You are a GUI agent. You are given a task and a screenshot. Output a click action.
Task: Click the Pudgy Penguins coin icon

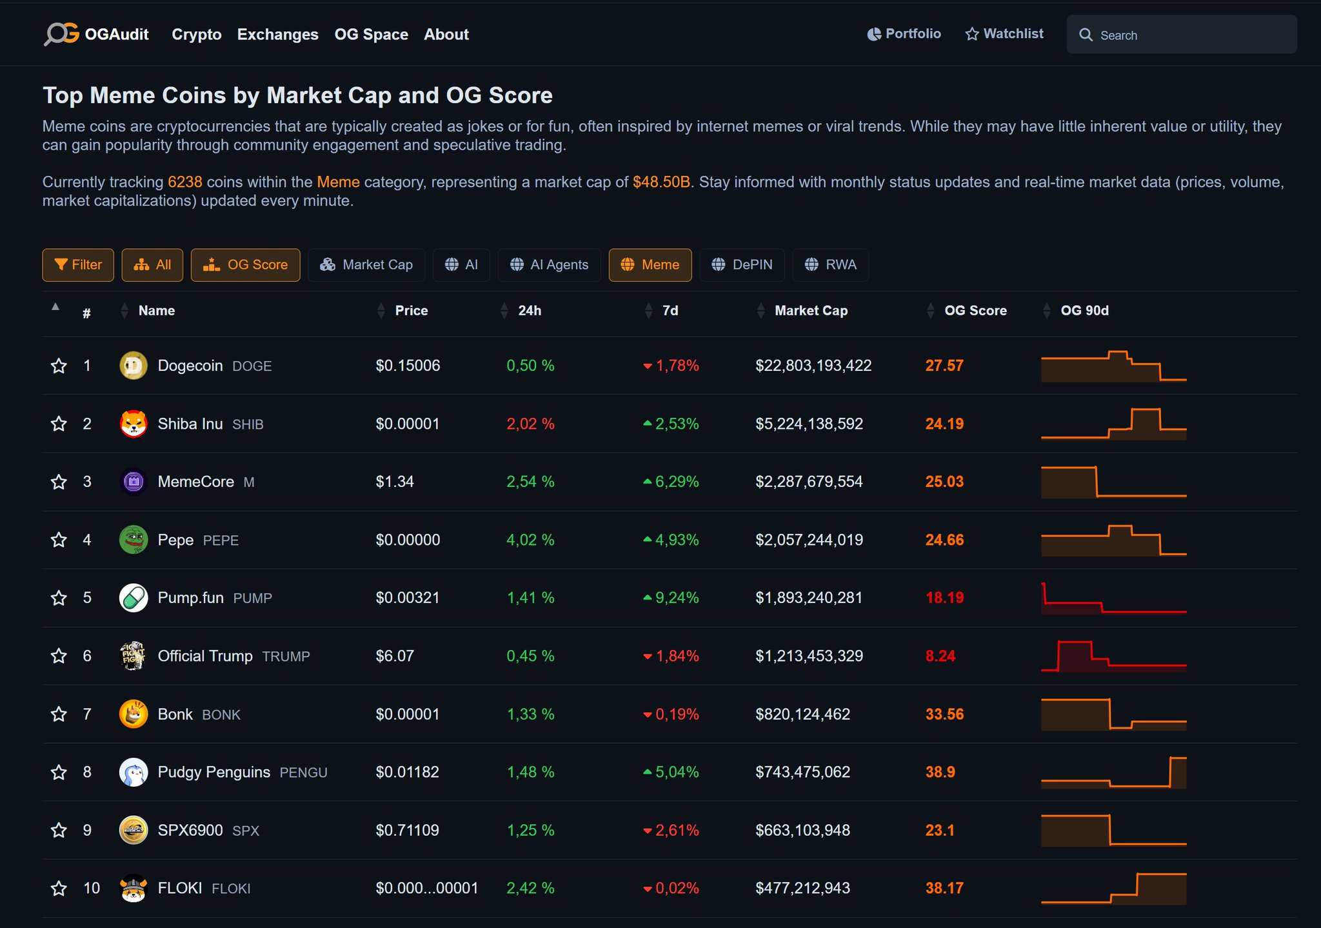134,772
